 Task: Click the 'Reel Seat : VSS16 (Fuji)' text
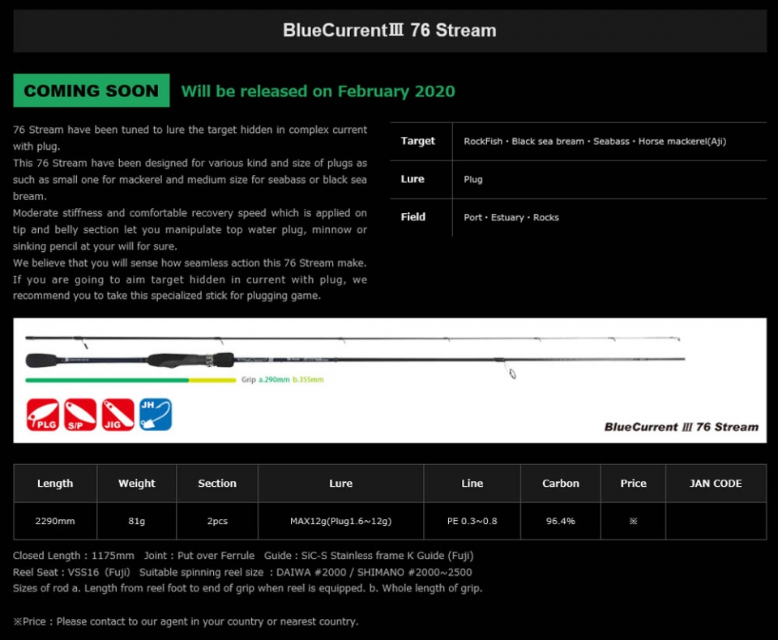tap(71, 572)
